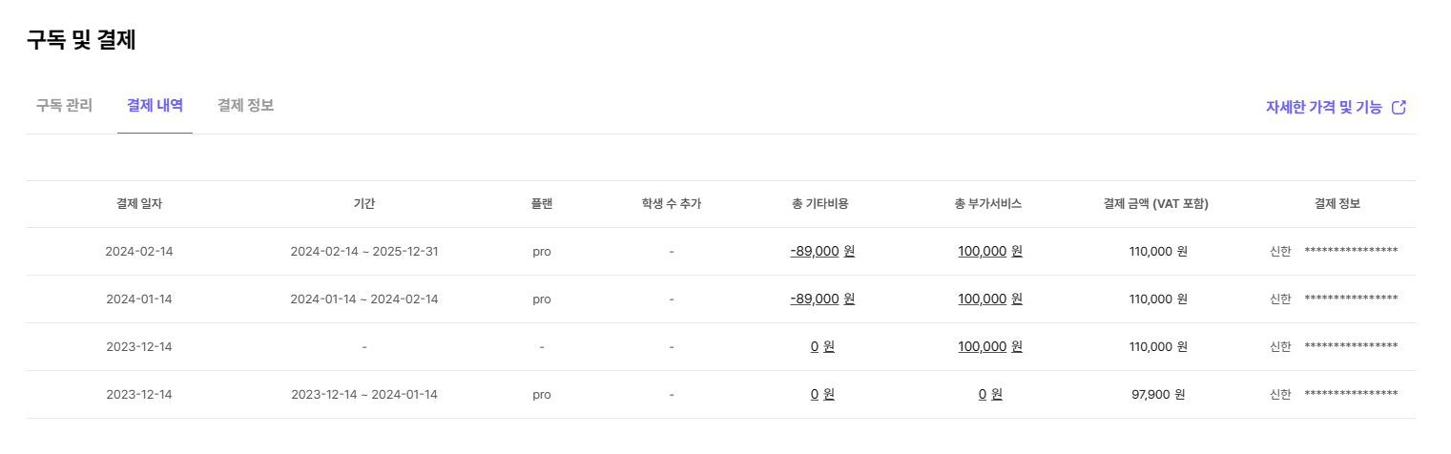The width and height of the screenshot is (1451, 454).
Task: Click 100,000 원 부가서비스 in the 2023-12-14 row
Action: pos(989,347)
